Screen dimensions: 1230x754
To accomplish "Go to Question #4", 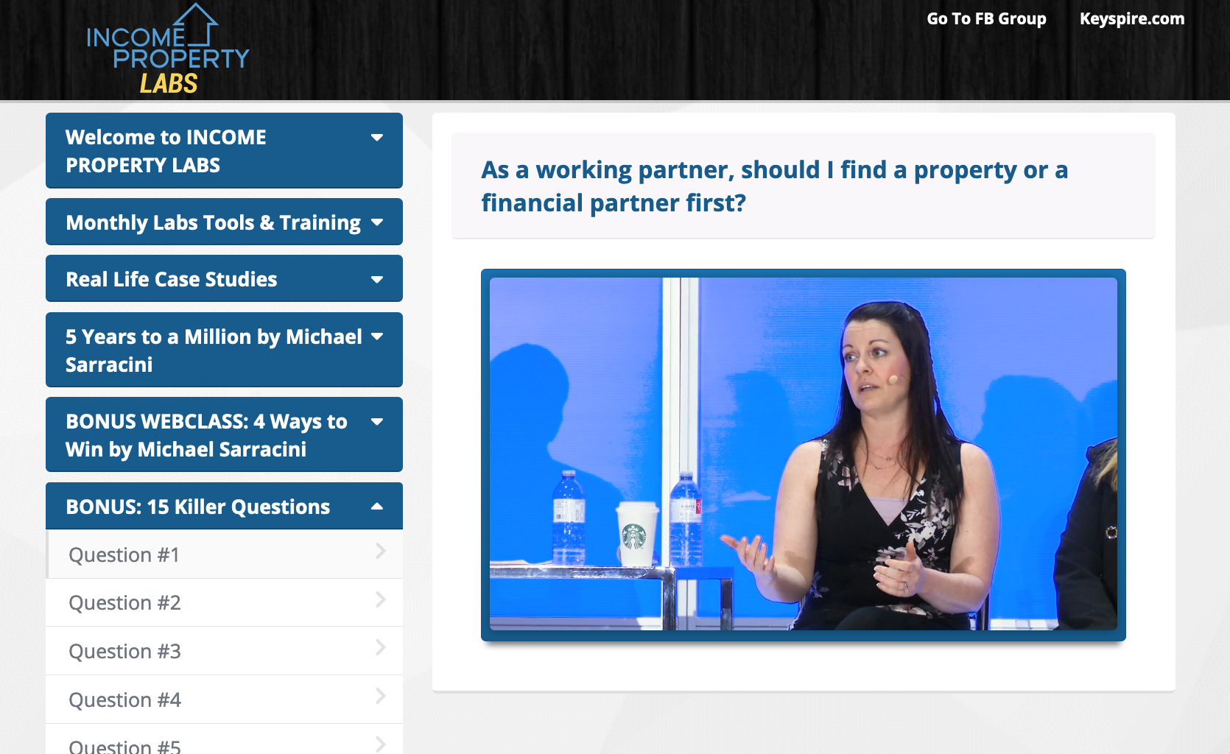I will (124, 700).
